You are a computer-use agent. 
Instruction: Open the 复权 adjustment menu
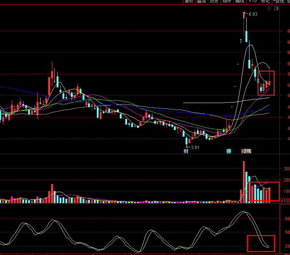tap(189, 1)
